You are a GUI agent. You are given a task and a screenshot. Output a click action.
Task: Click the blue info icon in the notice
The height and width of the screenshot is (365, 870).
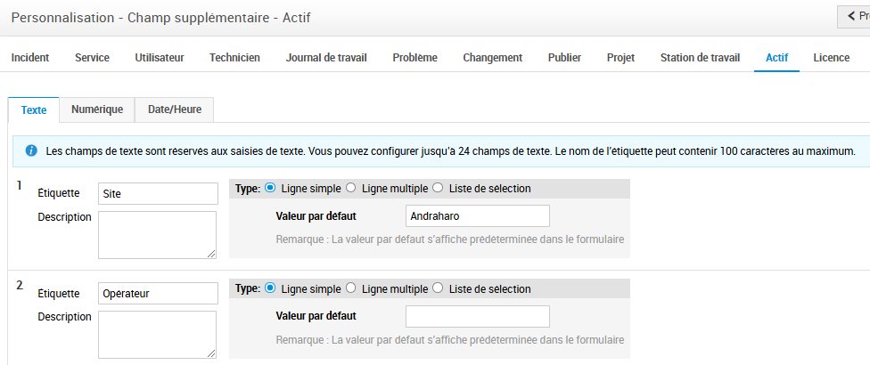(x=31, y=151)
